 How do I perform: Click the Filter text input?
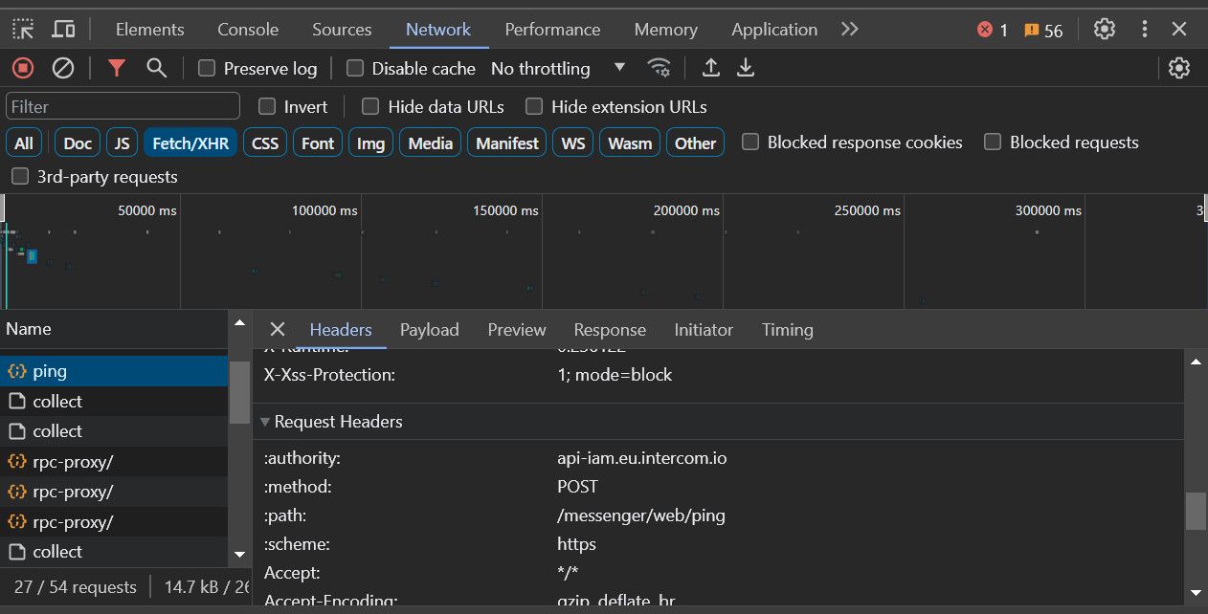pyautogui.click(x=123, y=106)
